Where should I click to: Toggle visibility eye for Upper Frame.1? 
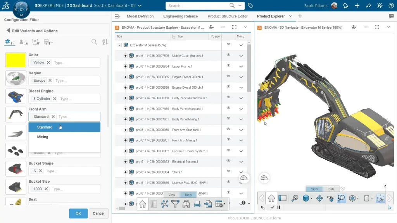point(228,66)
